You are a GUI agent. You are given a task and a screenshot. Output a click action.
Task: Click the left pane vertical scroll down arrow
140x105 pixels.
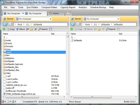click(x=67, y=94)
